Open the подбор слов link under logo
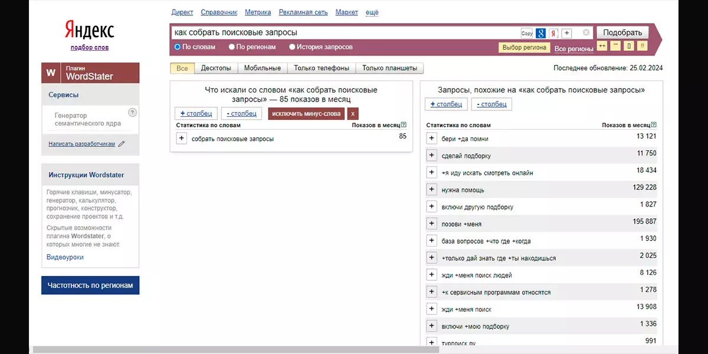Screen dimensions: 708x354 [x=90, y=48]
